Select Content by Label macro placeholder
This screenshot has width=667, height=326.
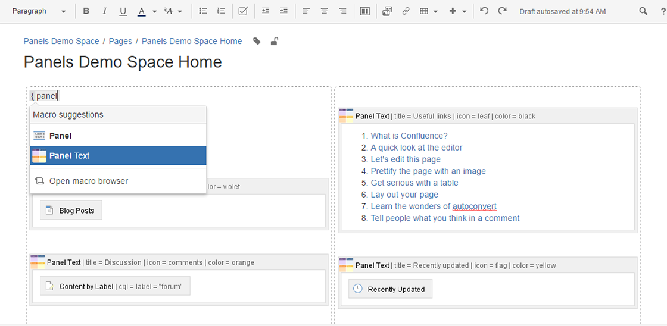coord(115,287)
